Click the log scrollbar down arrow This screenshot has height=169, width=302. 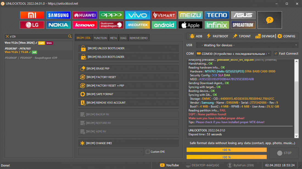point(297,136)
